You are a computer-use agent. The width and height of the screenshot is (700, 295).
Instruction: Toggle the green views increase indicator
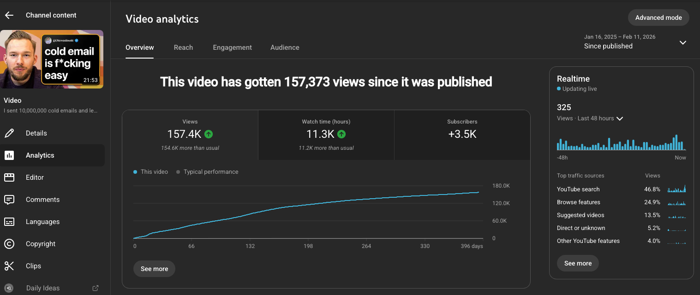click(208, 134)
